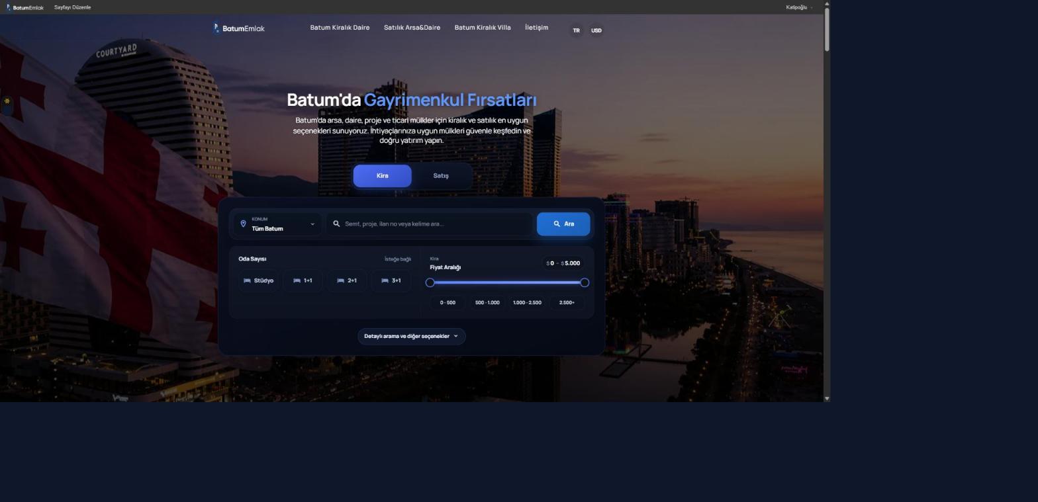Open Batum Kiralık Villa menu item

click(x=483, y=28)
